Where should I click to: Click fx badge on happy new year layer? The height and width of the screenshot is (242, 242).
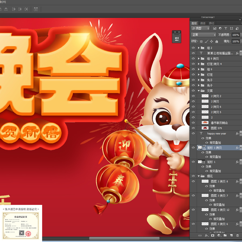[x=237, y=133]
